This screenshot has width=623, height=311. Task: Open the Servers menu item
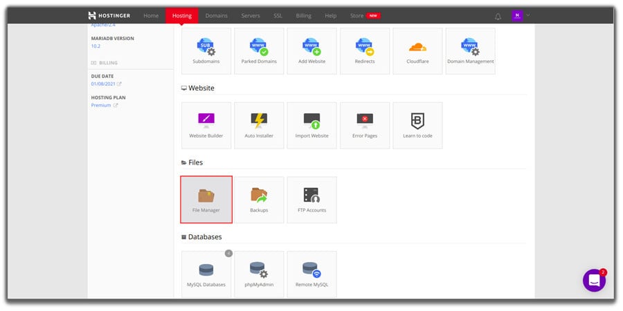[x=251, y=16]
